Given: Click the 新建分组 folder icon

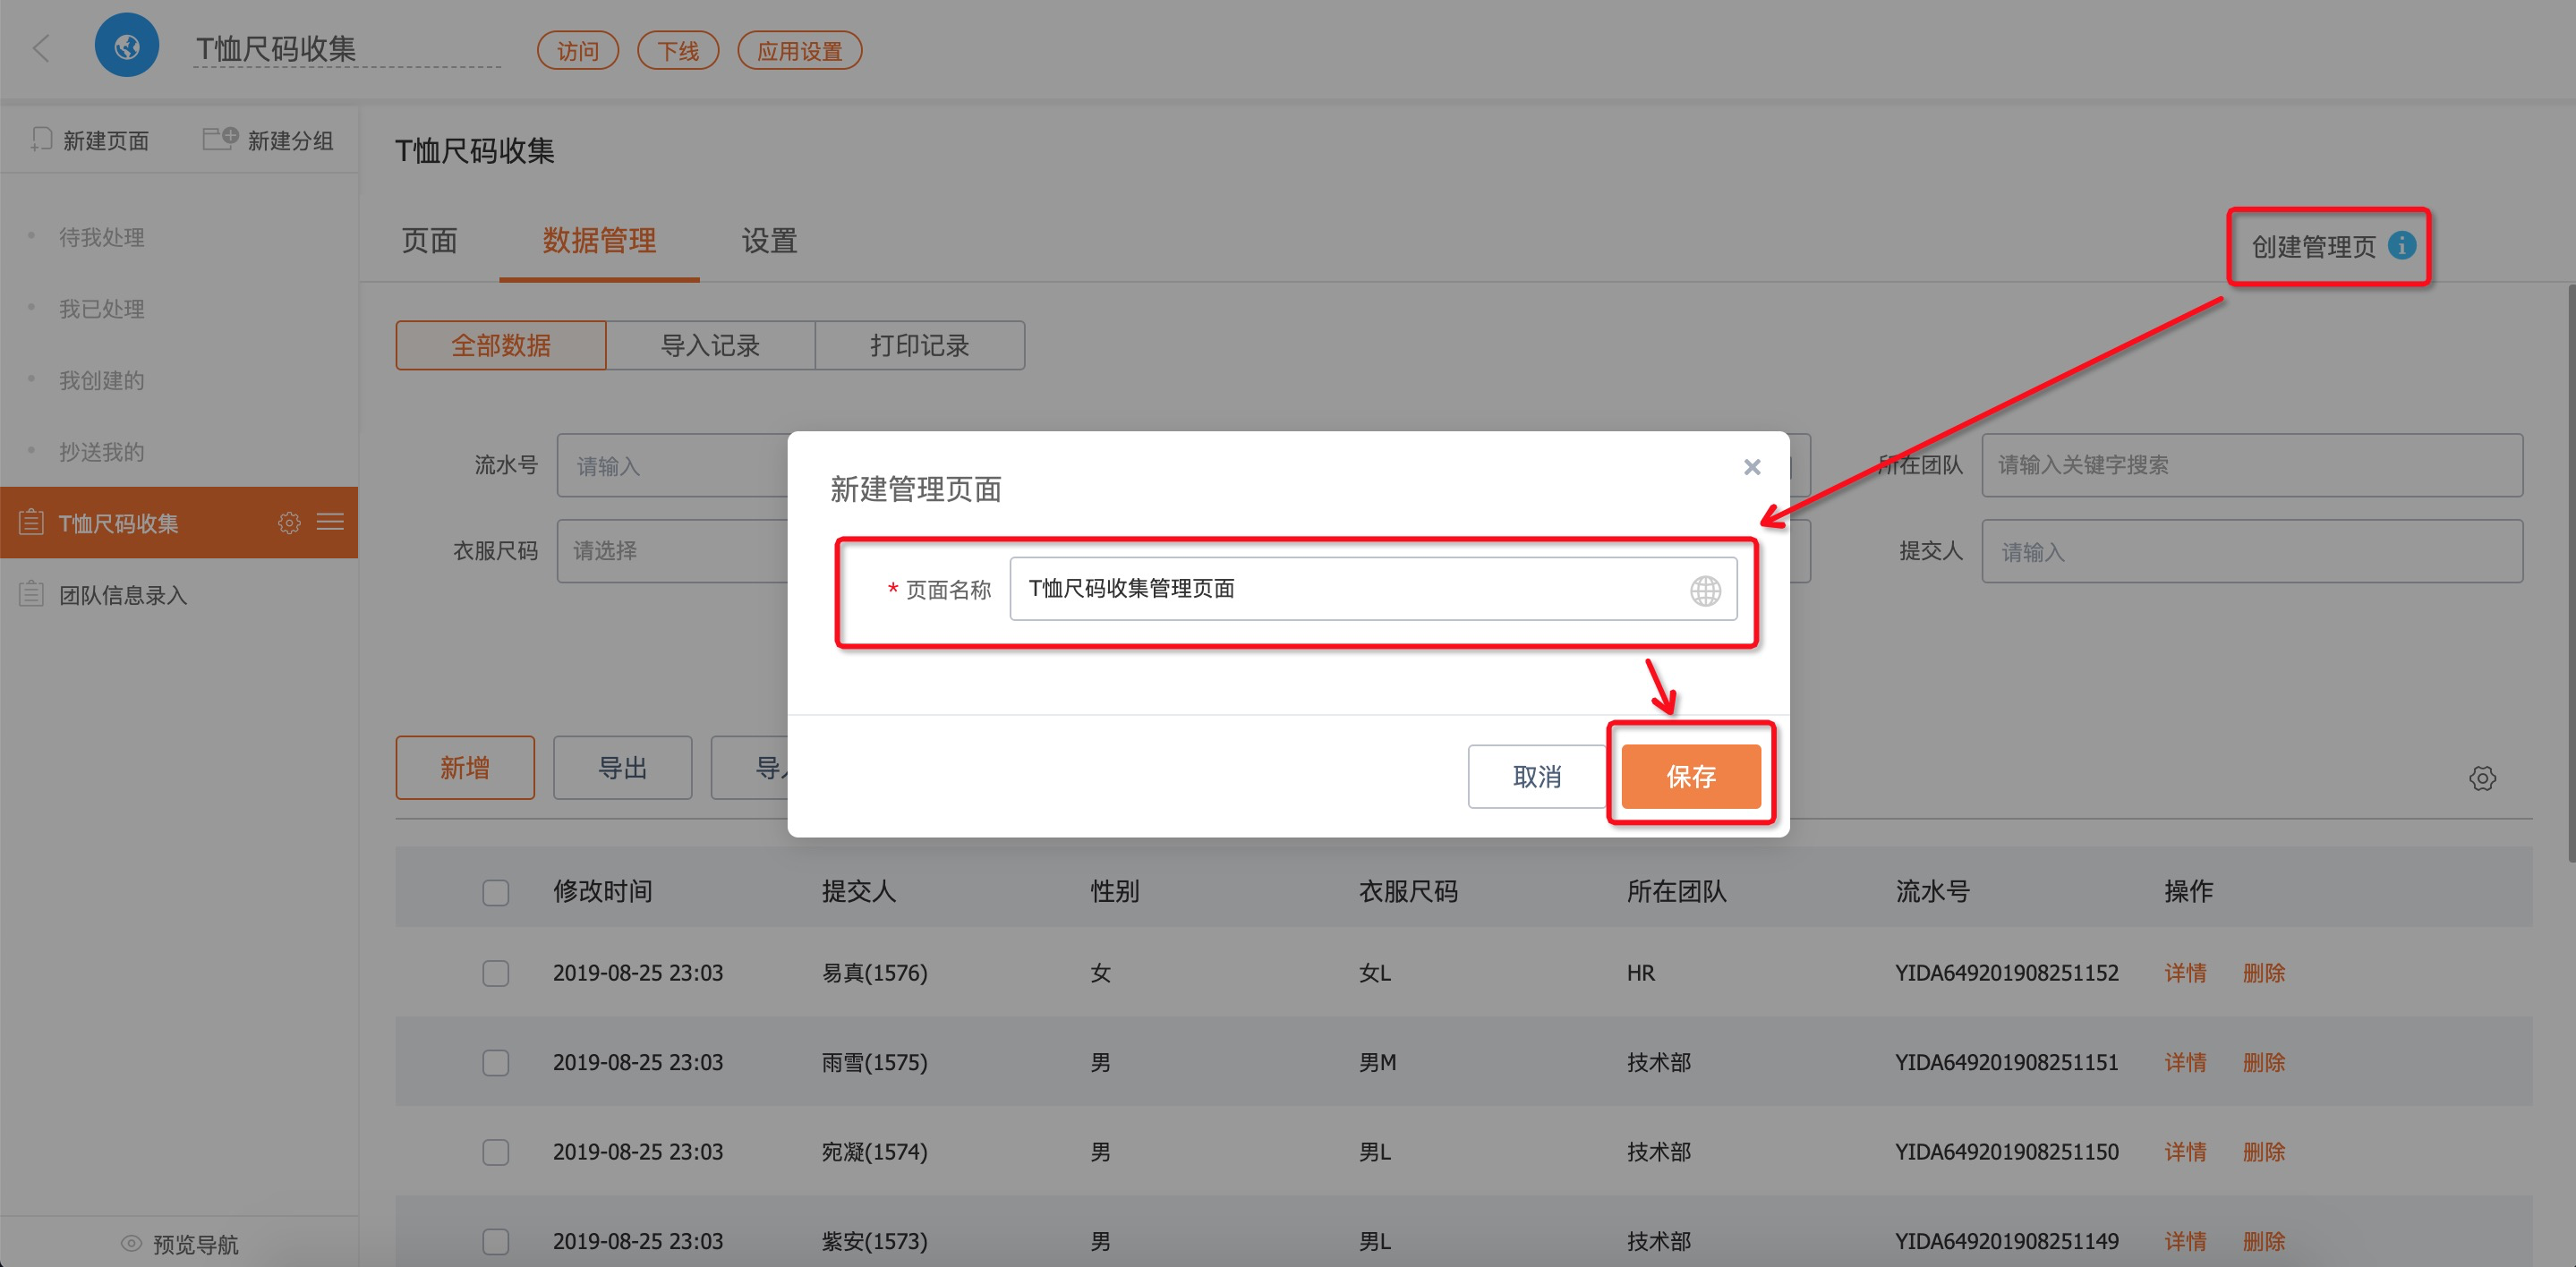Looking at the screenshot, I should pyautogui.click(x=219, y=139).
